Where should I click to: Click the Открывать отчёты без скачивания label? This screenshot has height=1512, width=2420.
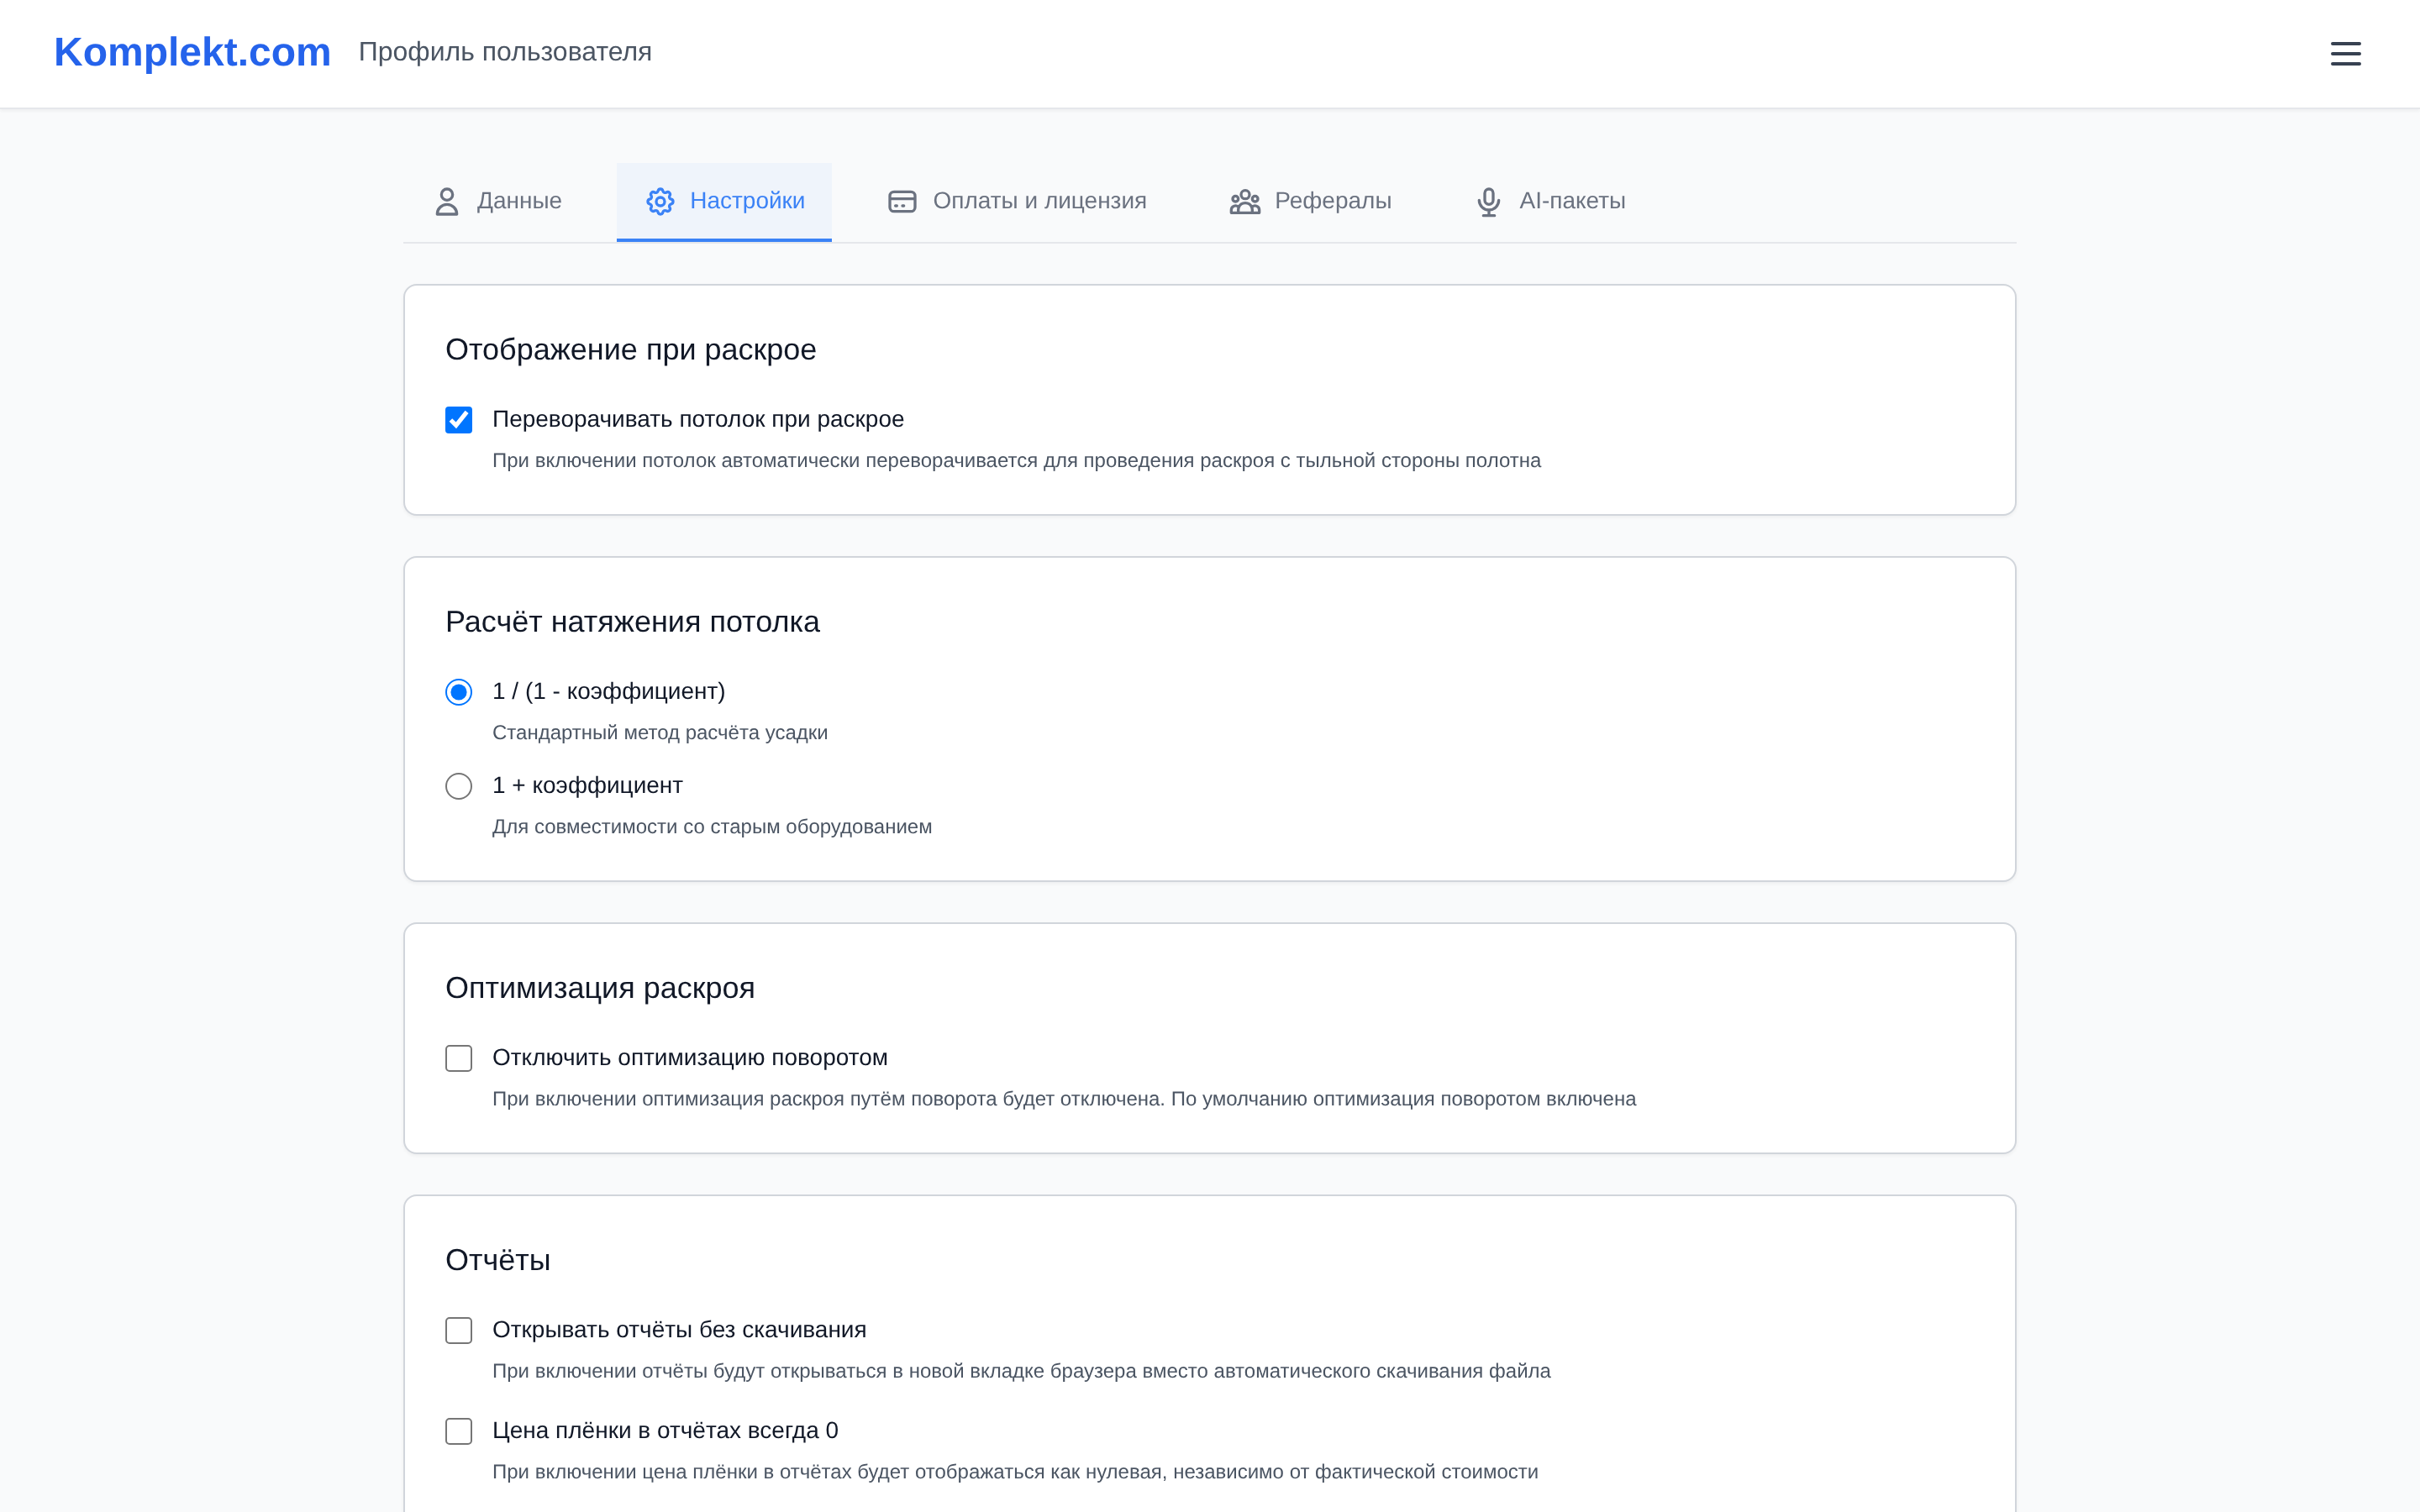(679, 1329)
